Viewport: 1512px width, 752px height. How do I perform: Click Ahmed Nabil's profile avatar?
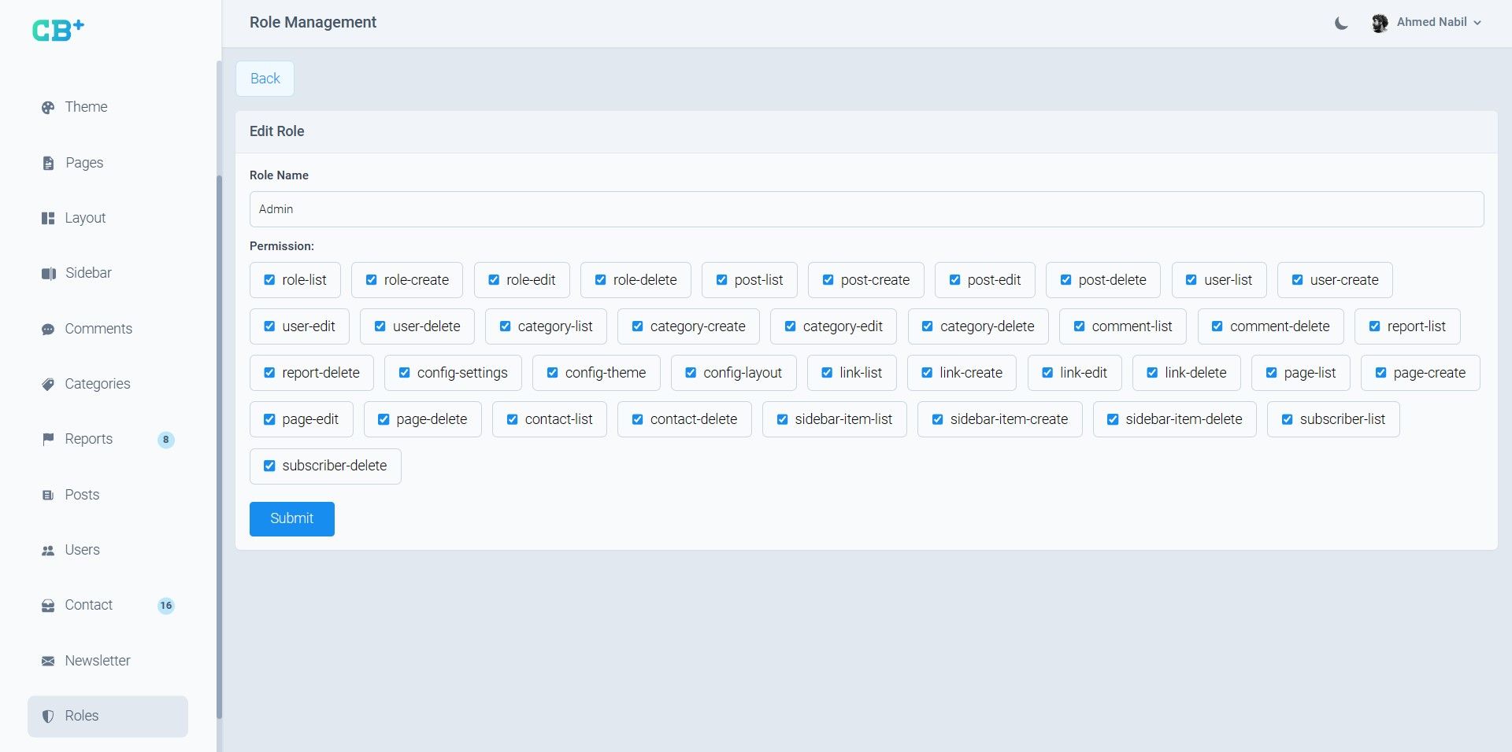(1379, 24)
